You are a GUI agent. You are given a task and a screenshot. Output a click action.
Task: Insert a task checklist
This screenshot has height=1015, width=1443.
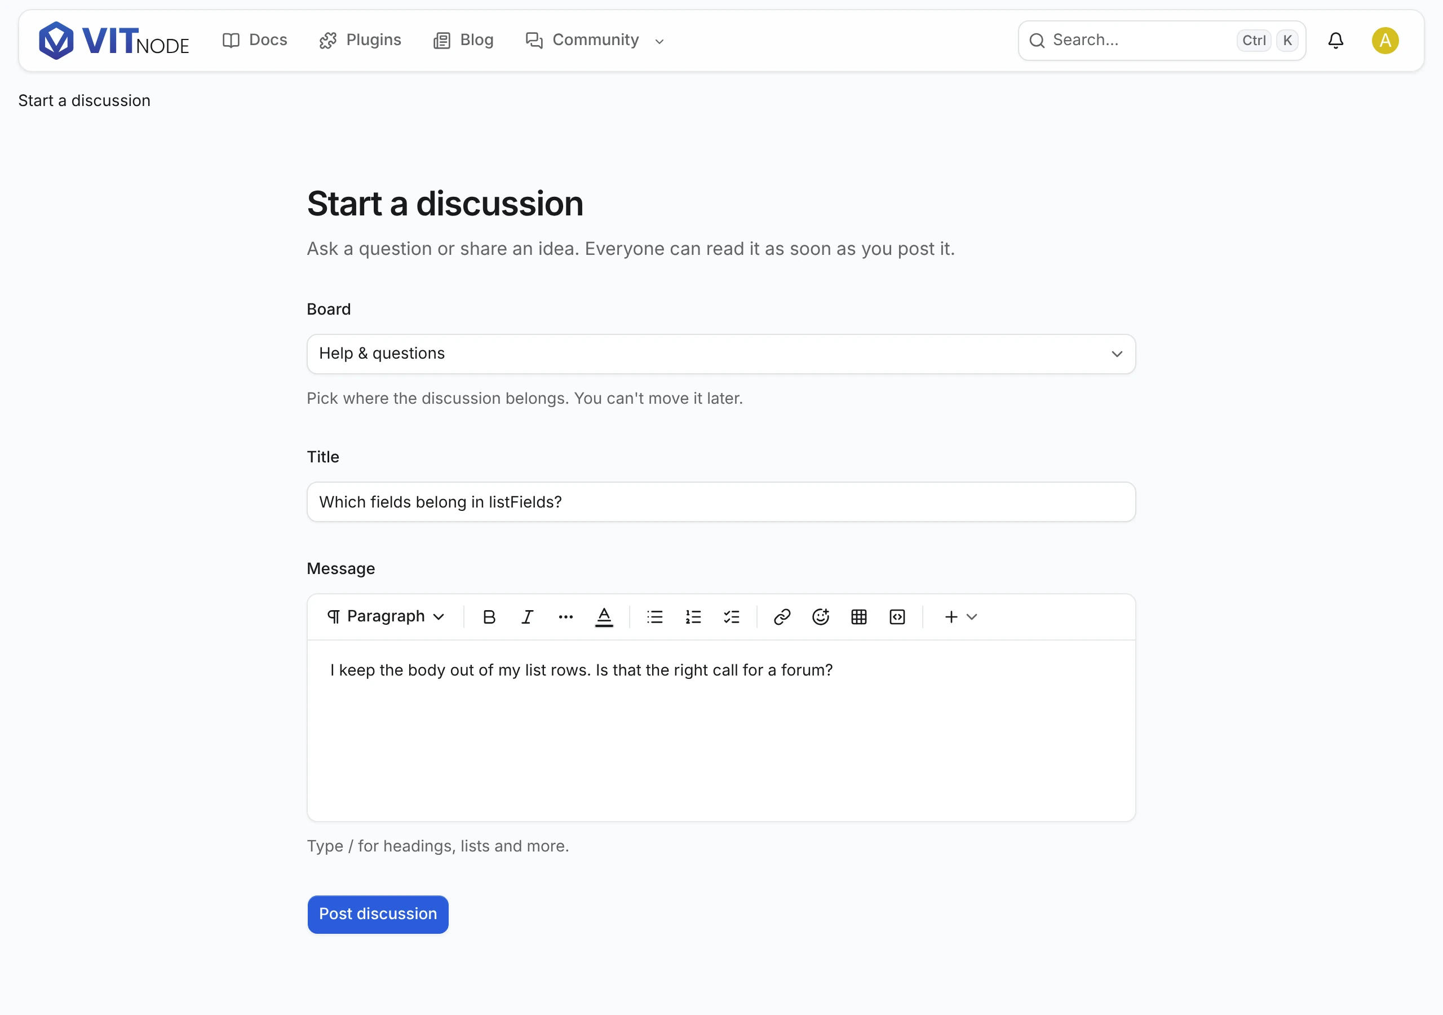point(732,617)
